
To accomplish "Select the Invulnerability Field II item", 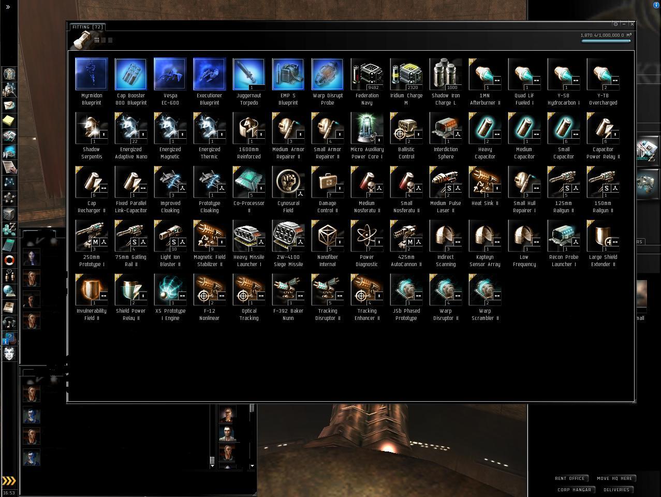I will tap(92, 296).
